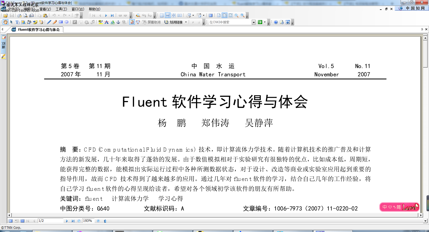Click the blue up arrow in bottom bar
The width and height of the screenshot is (429, 232).
pyautogui.click(x=105, y=221)
